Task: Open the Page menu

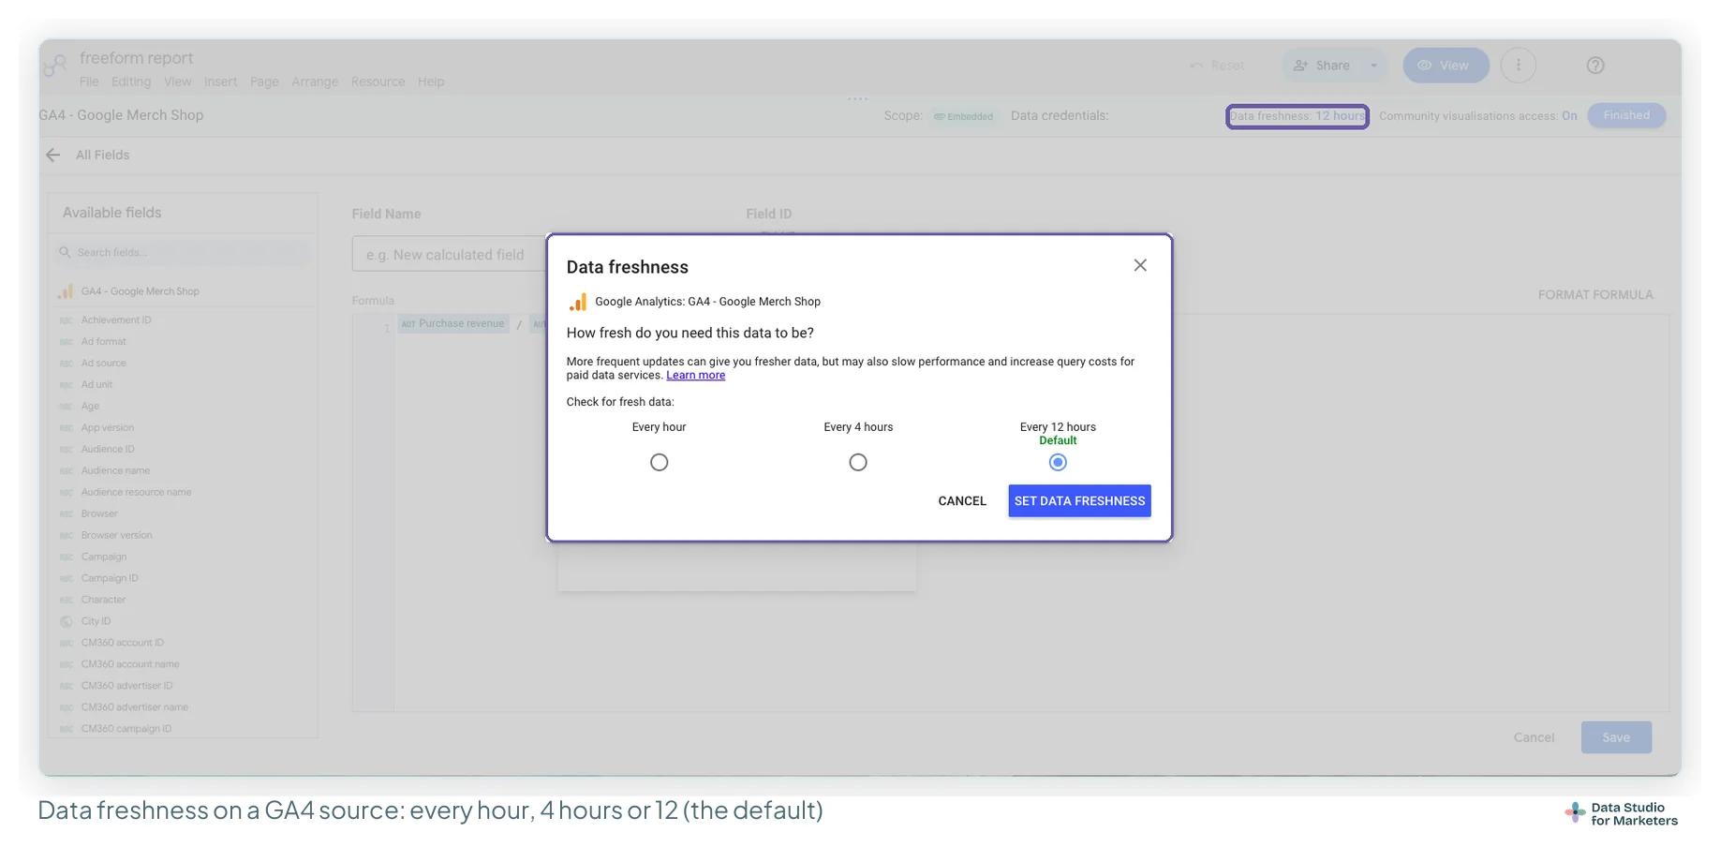Action: tap(264, 82)
